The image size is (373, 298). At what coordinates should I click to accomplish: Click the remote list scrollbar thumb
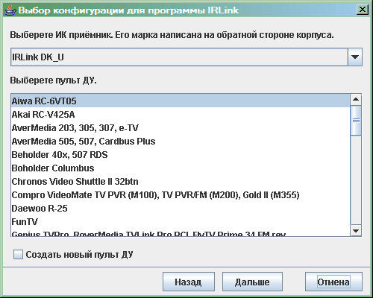coord(356,120)
